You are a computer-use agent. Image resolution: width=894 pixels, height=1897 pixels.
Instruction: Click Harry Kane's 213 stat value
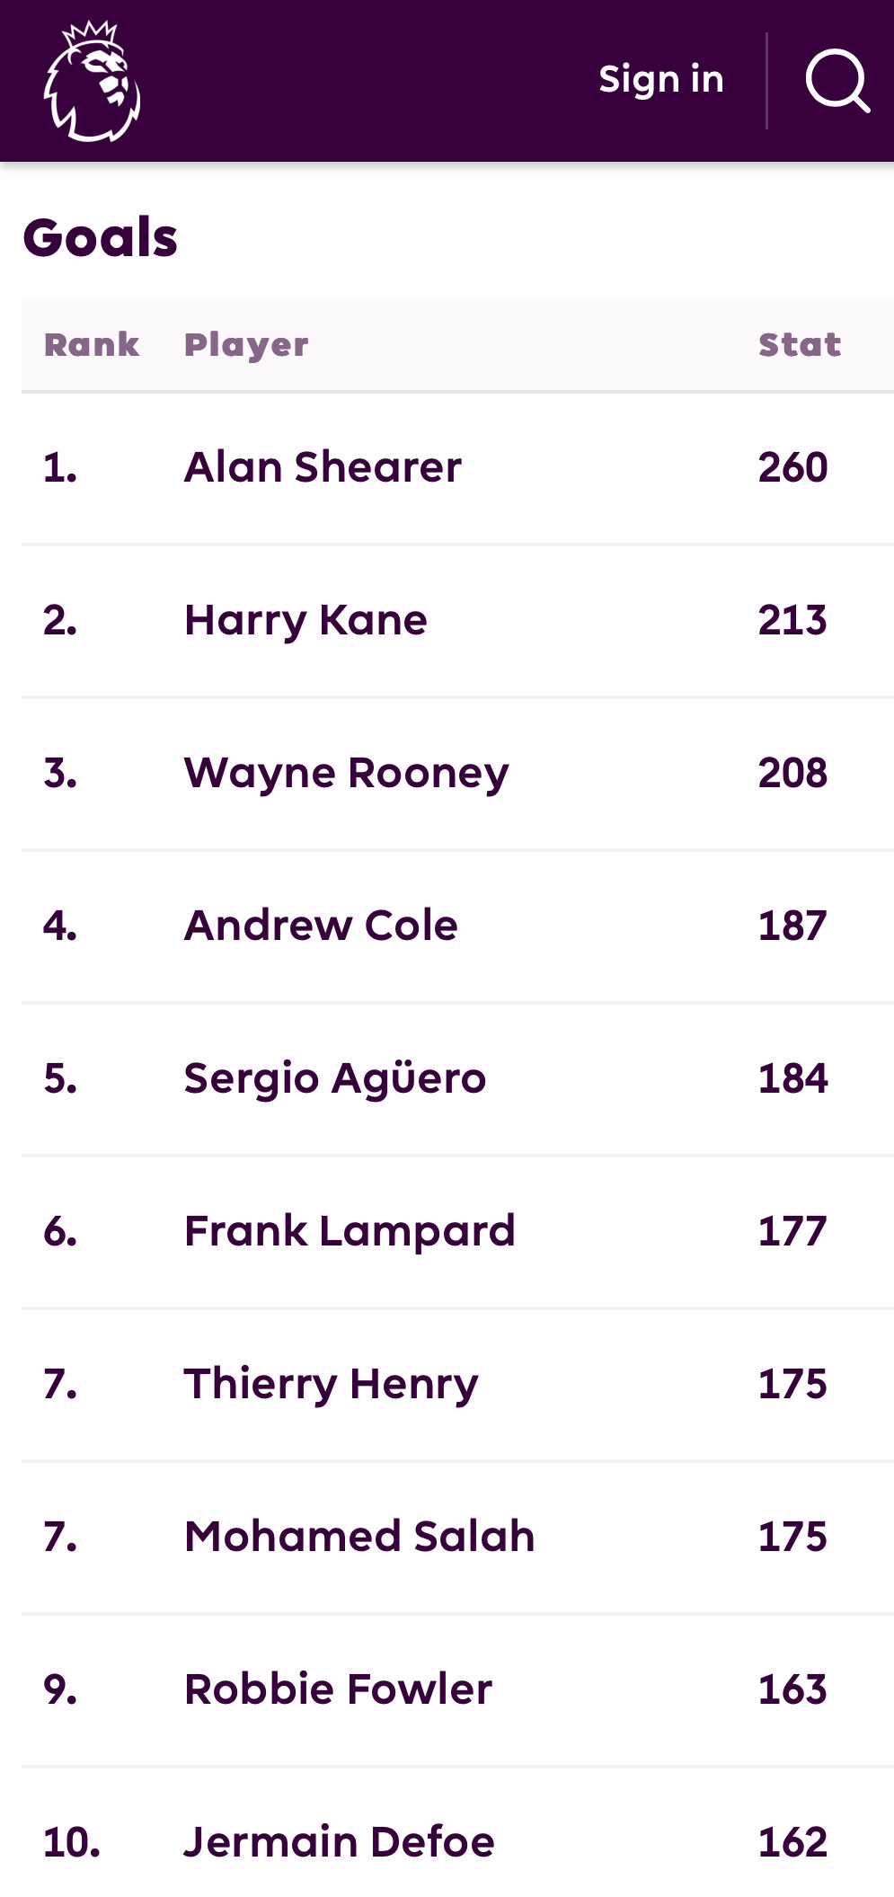click(x=792, y=620)
